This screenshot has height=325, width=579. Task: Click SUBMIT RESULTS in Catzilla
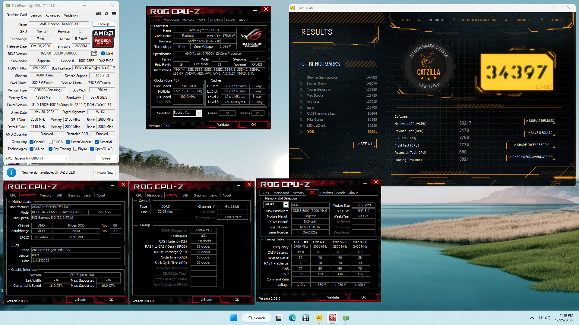click(x=540, y=121)
